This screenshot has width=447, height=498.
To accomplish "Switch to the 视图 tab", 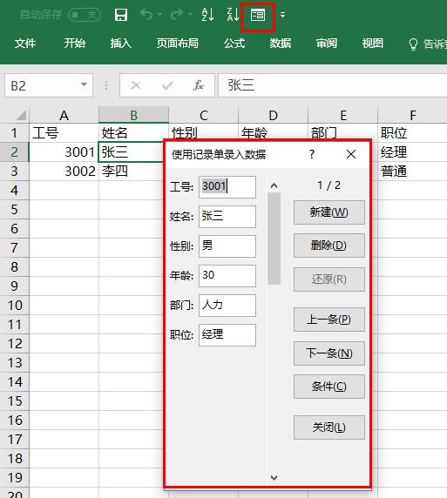I will coord(373,44).
